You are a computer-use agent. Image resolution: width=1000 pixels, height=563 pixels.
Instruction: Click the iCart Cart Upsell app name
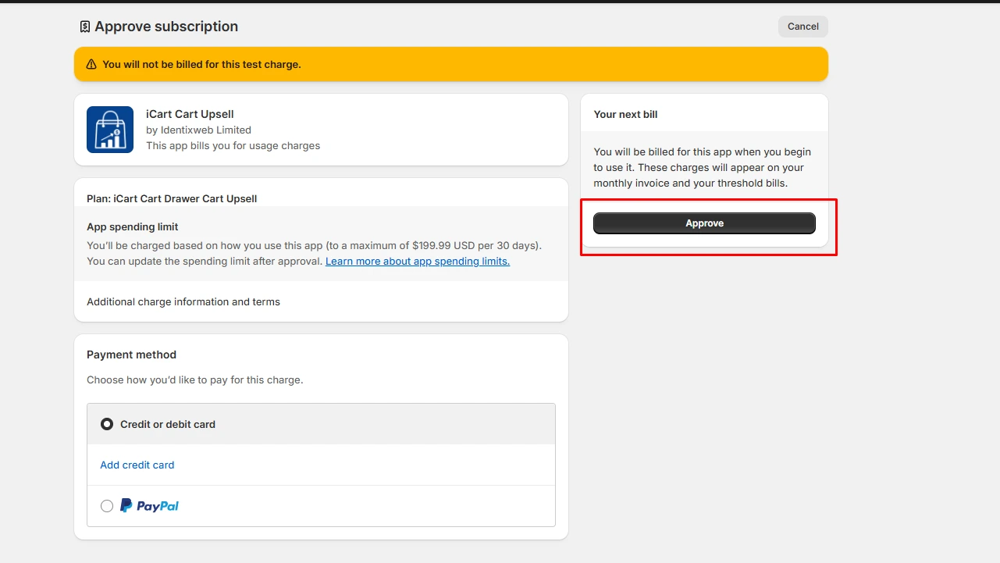point(190,115)
